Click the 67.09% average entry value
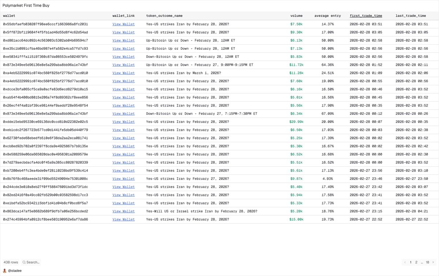This screenshot has height=276, width=439. tap(328, 114)
